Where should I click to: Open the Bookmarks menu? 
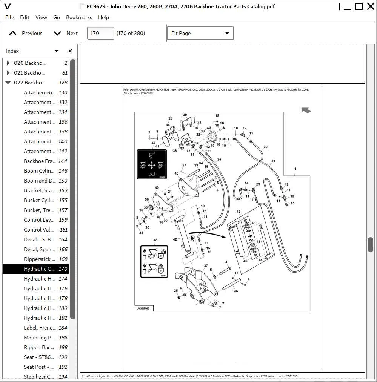pyautogui.click(x=79, y=17)
